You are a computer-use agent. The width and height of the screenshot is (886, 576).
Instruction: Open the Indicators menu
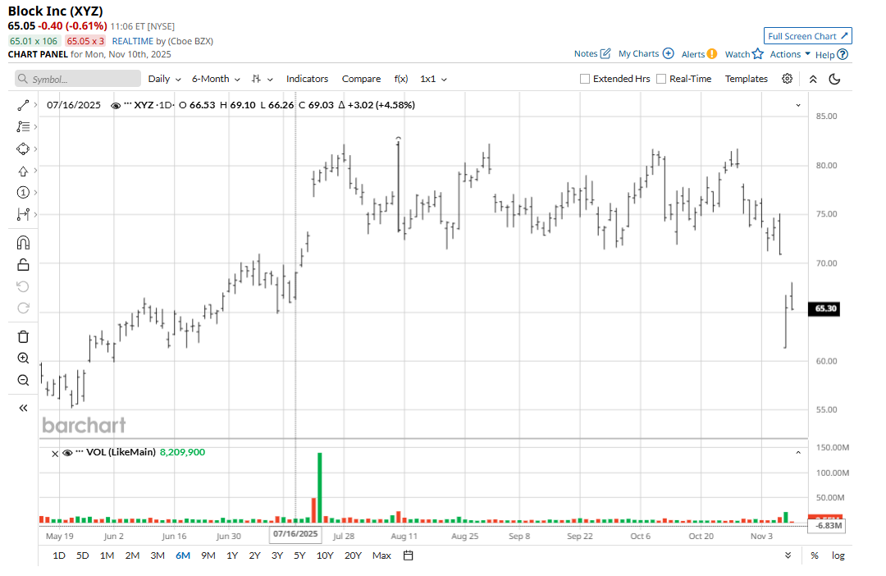(x=307, y=79)
